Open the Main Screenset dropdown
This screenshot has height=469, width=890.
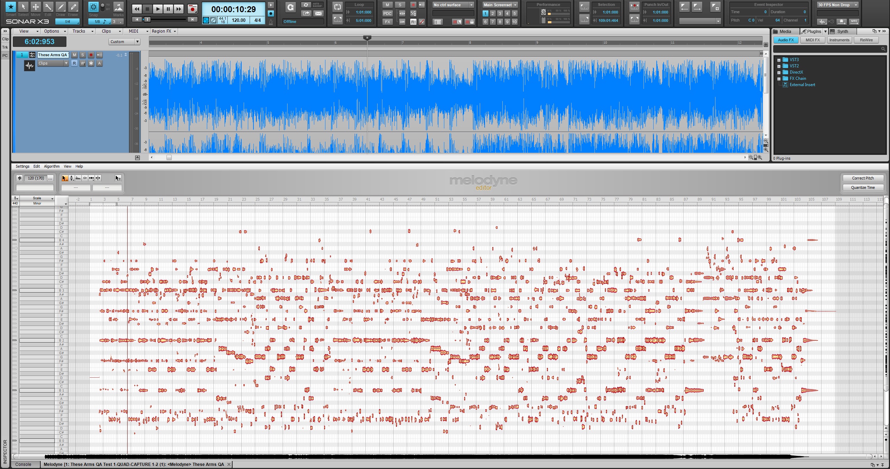tap(500, 5)
